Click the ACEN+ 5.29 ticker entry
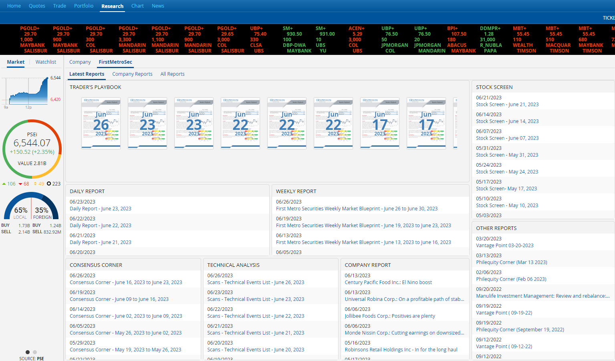The image size is (615, 361). point(356,40)
